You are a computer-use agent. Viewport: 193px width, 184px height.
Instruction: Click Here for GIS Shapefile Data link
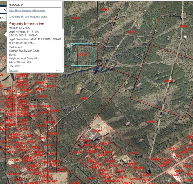point(27,17)
